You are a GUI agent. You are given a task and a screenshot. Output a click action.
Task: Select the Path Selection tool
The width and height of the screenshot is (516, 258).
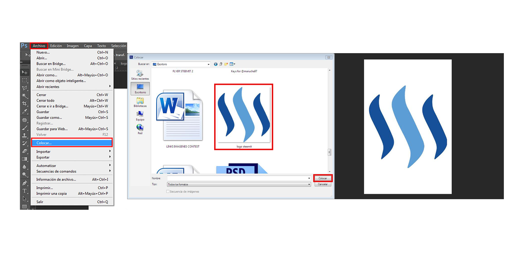pos(25,199)
